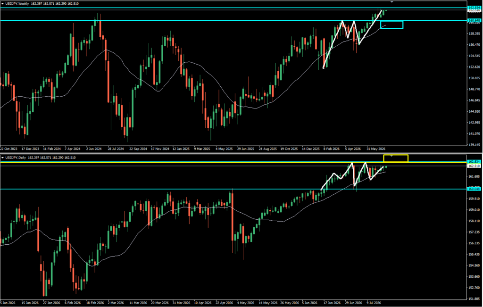Click the 29 Jun 2026 date on Daily axis
The image size is (483, 307).
click(354, 303)
